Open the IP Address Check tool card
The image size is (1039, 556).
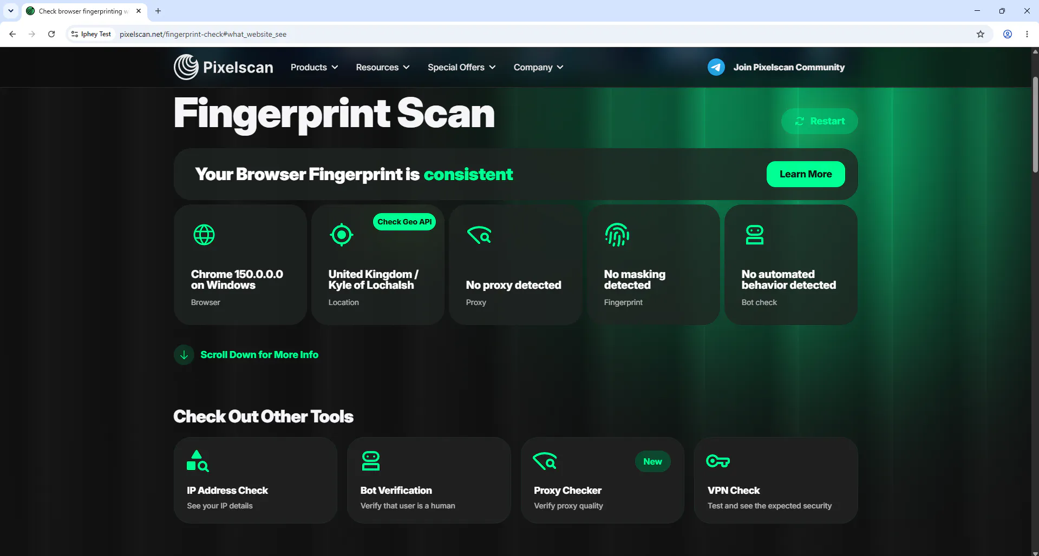click(256, 480)
